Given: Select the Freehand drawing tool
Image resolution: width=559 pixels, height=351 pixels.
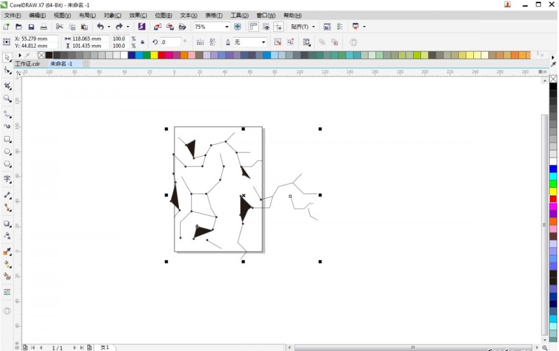Looking at the screenshot, I should pos(7,114).
